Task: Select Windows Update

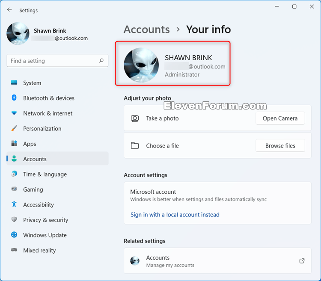Action: (x=57, y=235)
